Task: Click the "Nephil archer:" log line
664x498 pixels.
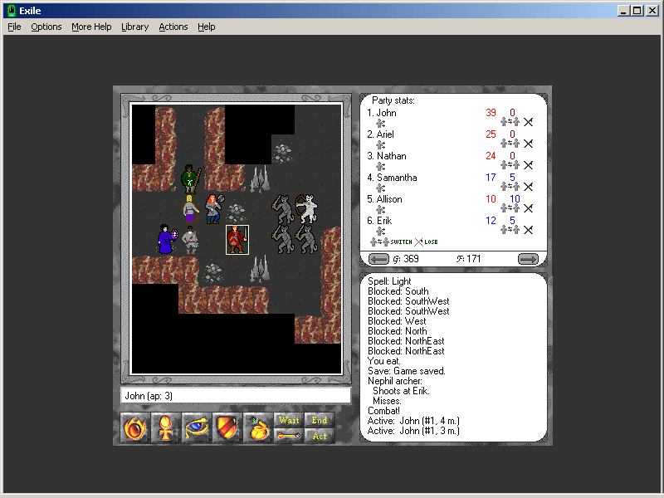Action: pos(395,381)
